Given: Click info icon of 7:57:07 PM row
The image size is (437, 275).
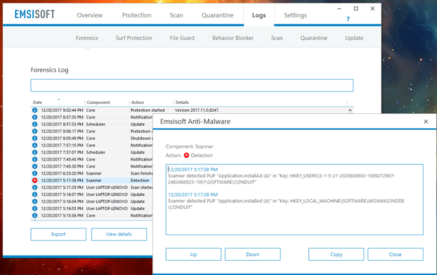Looking at the screenshot, I should (x=34, y=152).
